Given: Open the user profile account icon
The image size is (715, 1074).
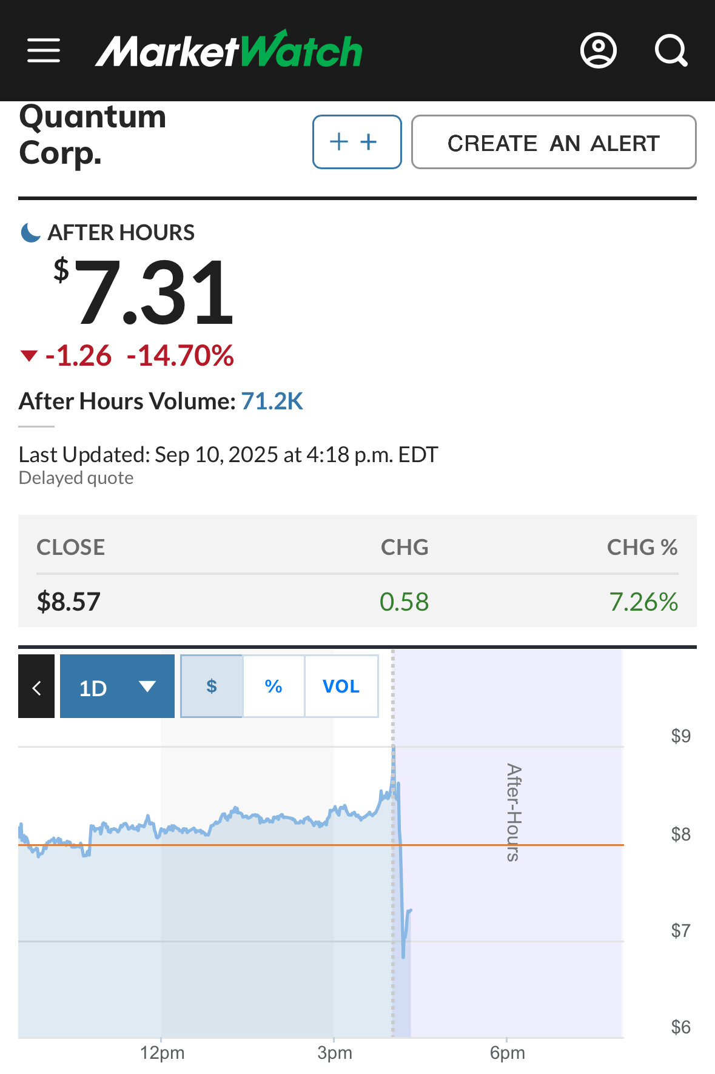Looking at the screenshot, I should [x=598, y=50].
